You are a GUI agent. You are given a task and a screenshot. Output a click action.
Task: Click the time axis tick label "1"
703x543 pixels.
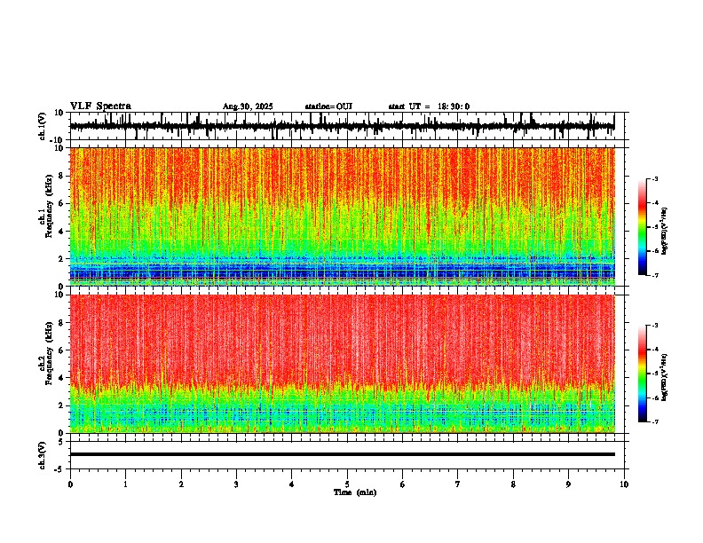[x=125, y=484]
